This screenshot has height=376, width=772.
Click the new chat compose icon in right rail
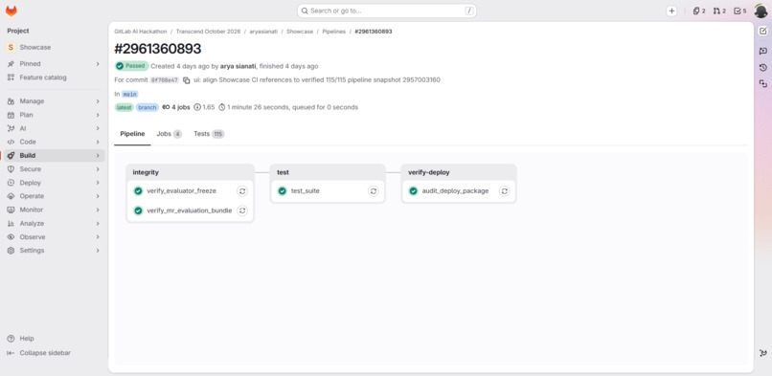(x=763, y=31)
